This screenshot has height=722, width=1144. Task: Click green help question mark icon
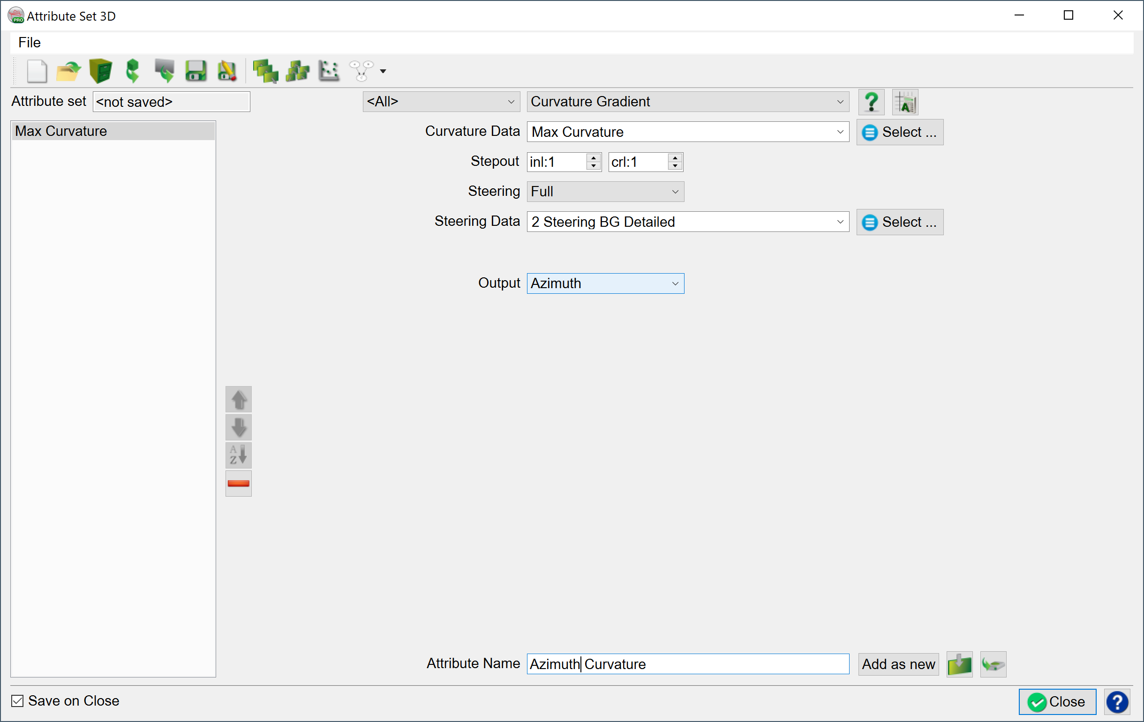871,102
